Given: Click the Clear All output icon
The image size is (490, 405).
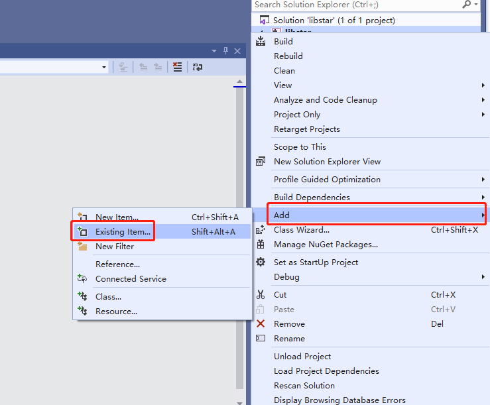Looking at the screenshot, I should [x=177, y=67].
